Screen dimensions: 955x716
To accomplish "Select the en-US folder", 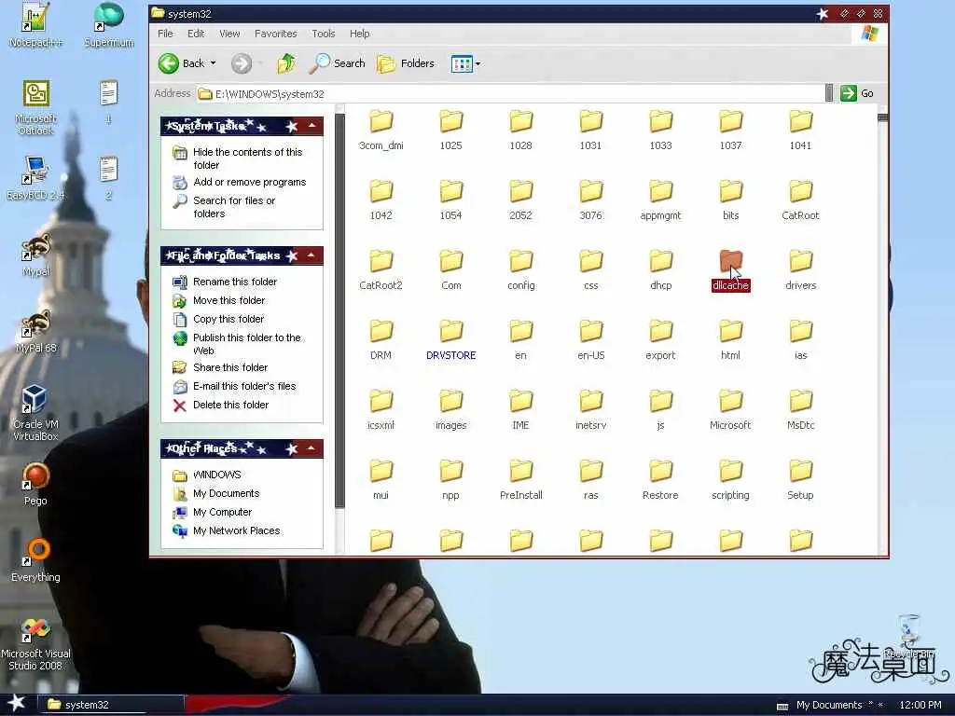I will (x=590, y=339).
